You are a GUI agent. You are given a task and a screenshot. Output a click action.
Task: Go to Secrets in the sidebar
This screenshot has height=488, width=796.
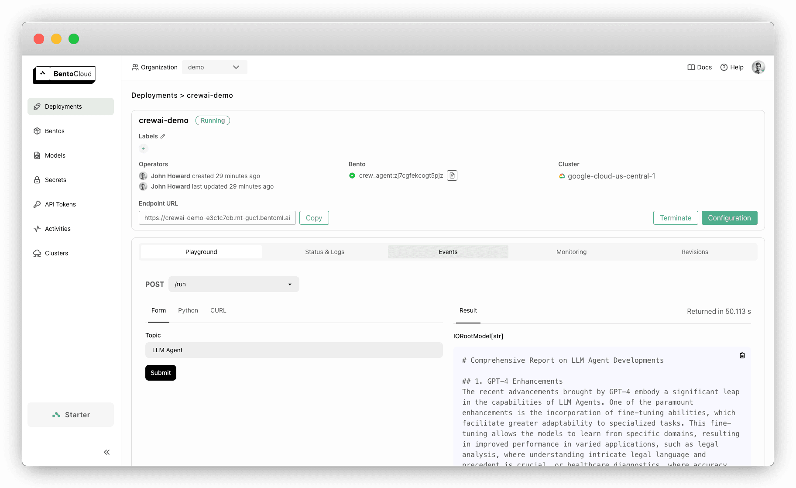(x=55, y=180)
